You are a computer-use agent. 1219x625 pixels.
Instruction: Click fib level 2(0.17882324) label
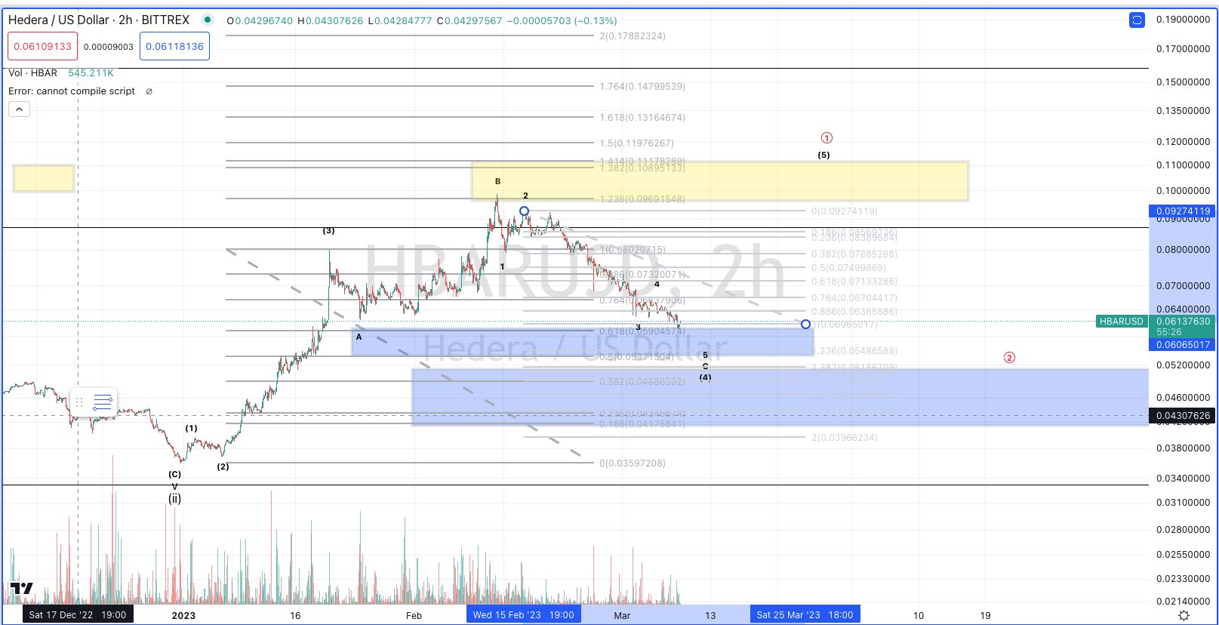633,36
